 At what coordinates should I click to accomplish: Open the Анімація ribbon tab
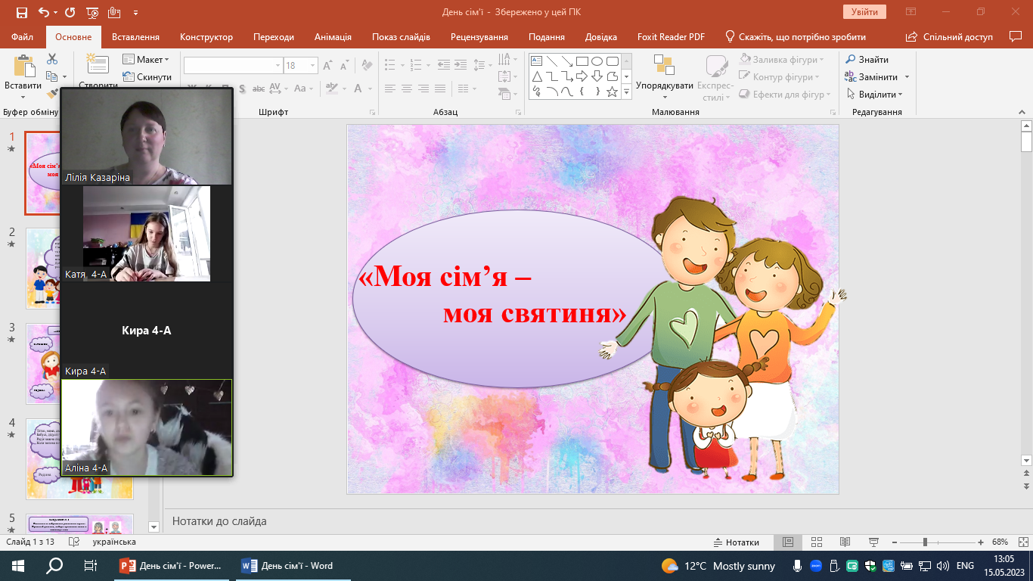pyautogui.click(x=333, y=37)
